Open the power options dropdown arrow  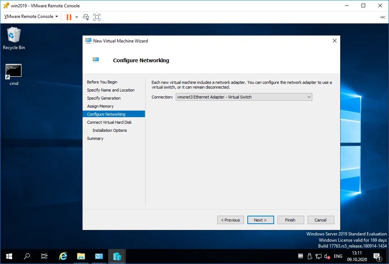[77, 17]
